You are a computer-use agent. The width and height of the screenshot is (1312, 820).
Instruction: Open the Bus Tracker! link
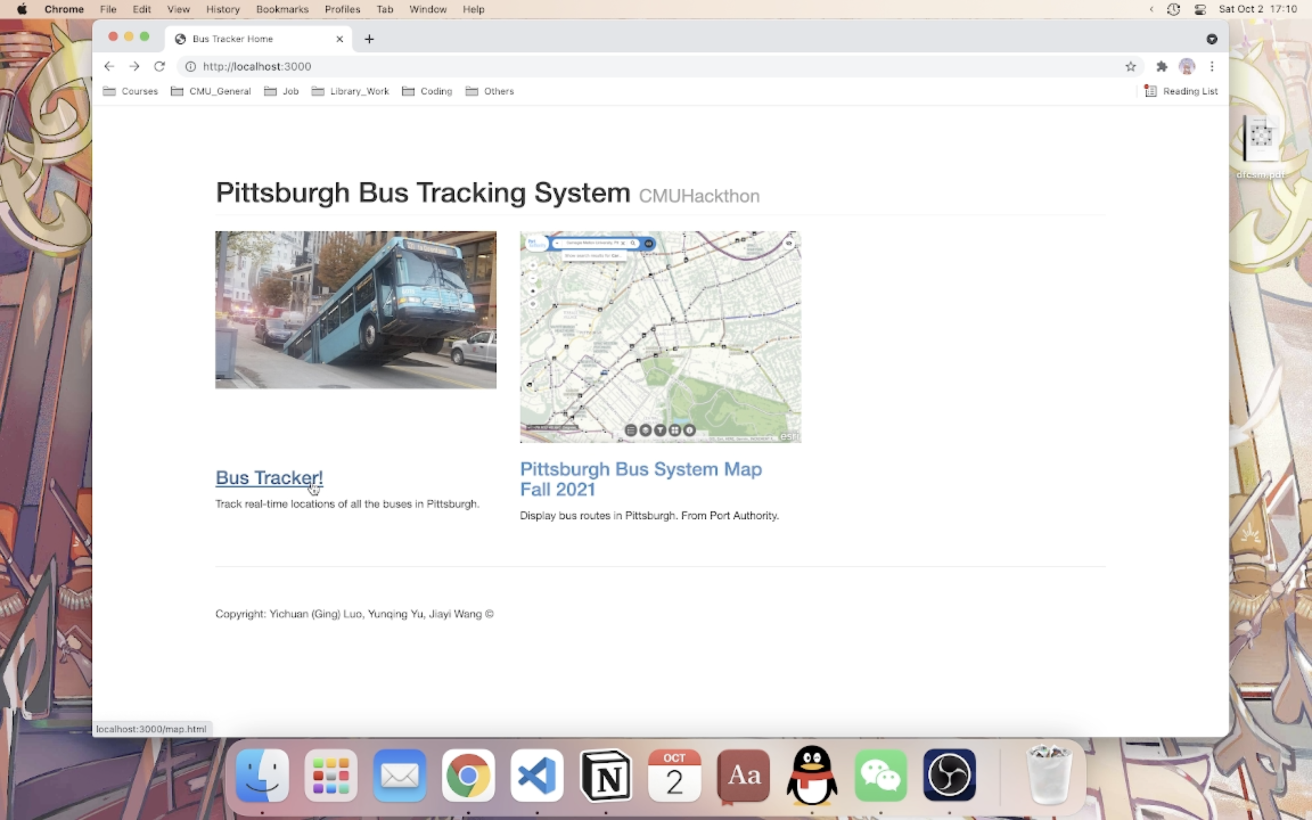pos(269,478)
